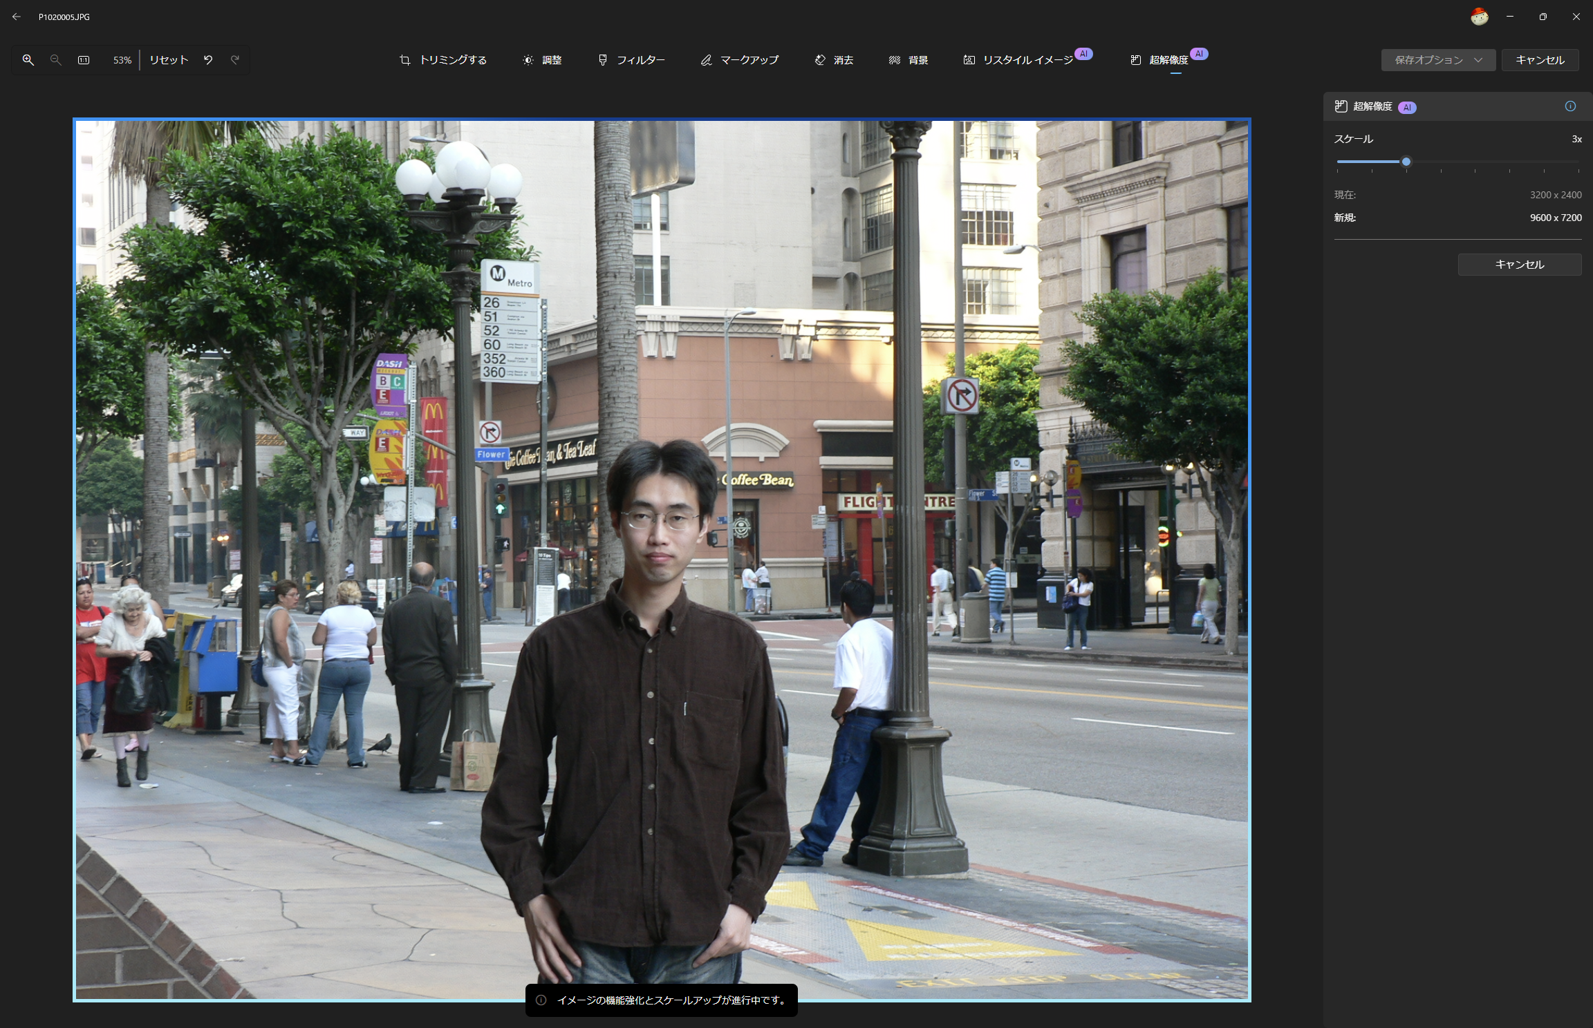Viewport: 1593px width, 1028px height.
Task: Open the トリミングする crop tool
Action: click(x=443, y=60)
